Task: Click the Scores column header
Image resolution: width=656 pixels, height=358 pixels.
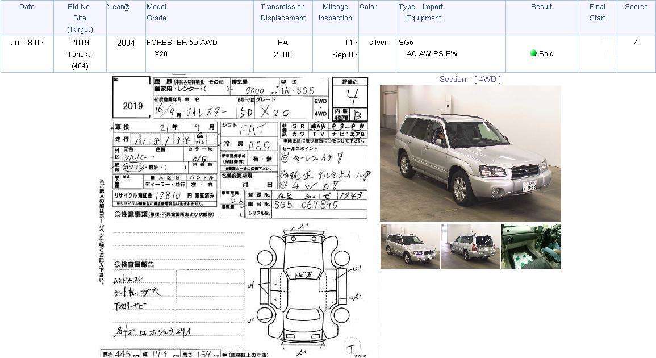Action: [x=636, y=7]
